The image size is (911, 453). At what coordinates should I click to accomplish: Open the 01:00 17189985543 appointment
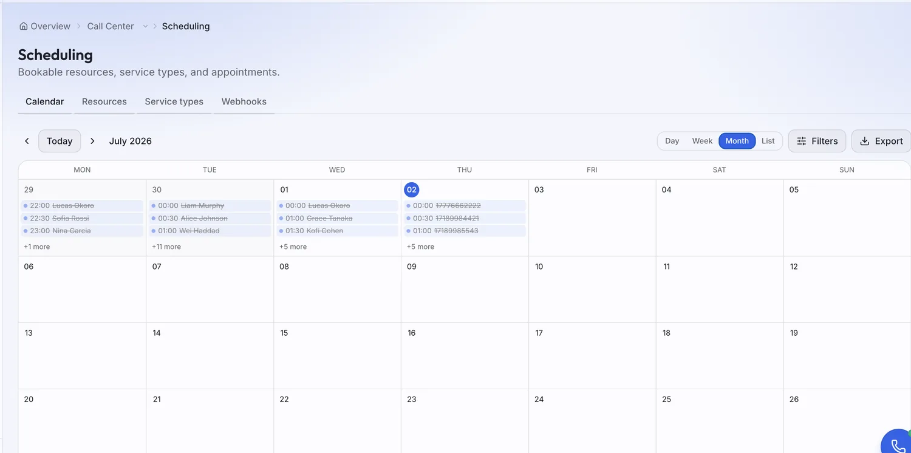point(465,231)
